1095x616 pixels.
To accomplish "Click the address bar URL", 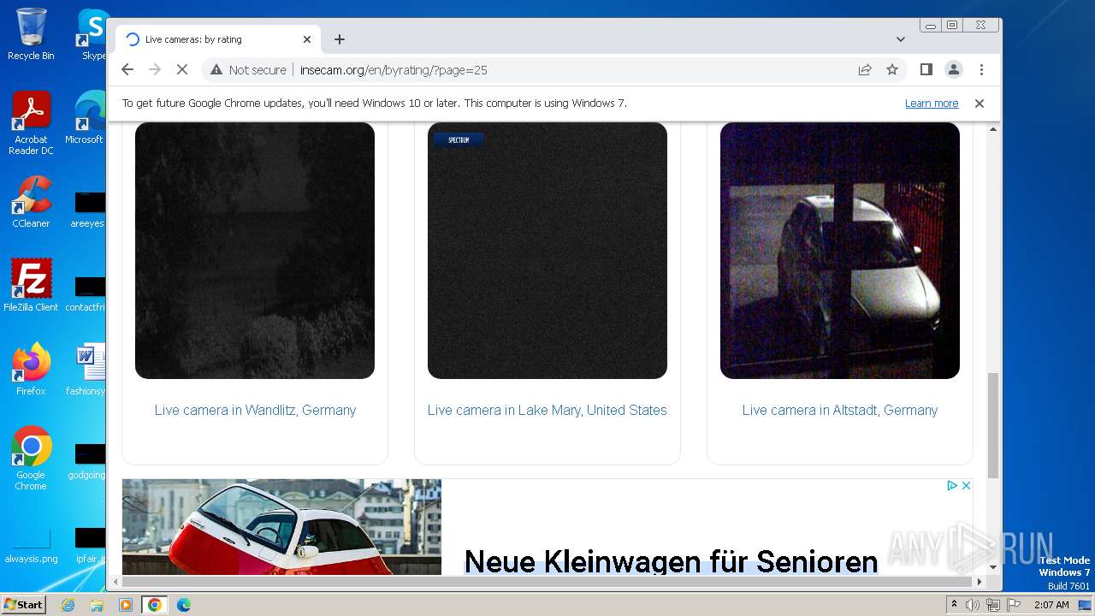I will tap(394, 70).
